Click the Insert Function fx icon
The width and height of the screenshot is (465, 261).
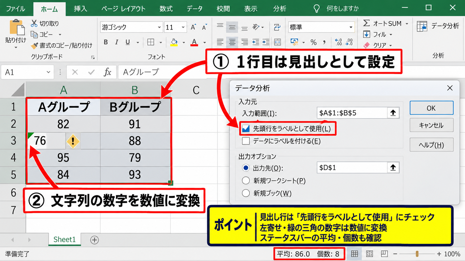[x=107, y=72]
